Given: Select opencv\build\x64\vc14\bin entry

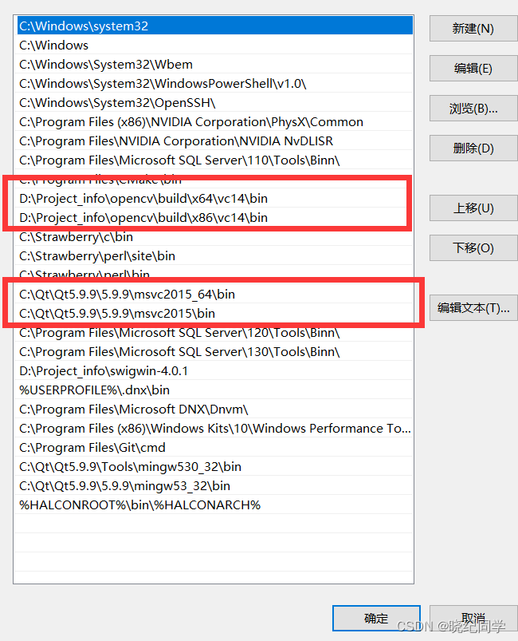Looking at the screenshot, I should coord(214,198).
